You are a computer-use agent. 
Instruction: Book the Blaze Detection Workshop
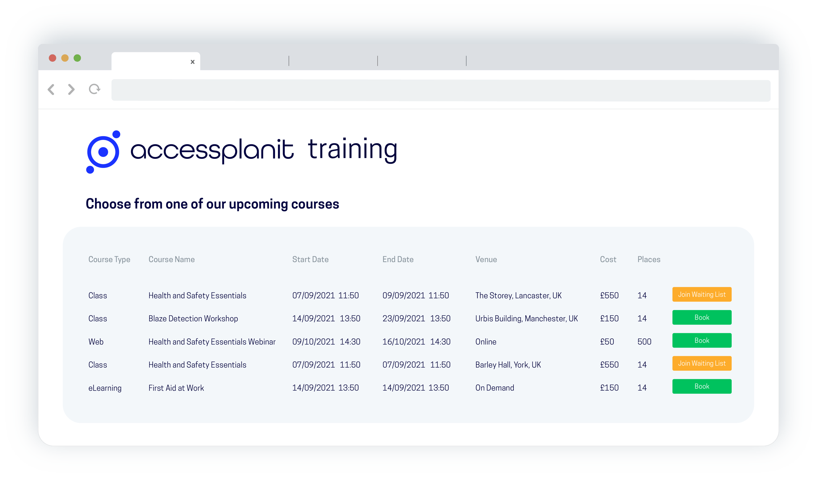click(x=702, y=318)
